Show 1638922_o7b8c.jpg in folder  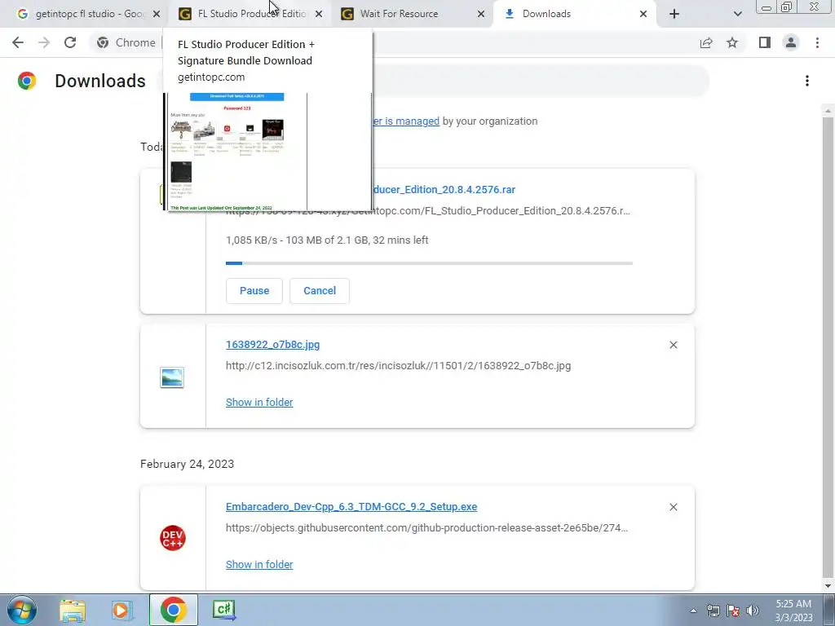tap(259, 403)
